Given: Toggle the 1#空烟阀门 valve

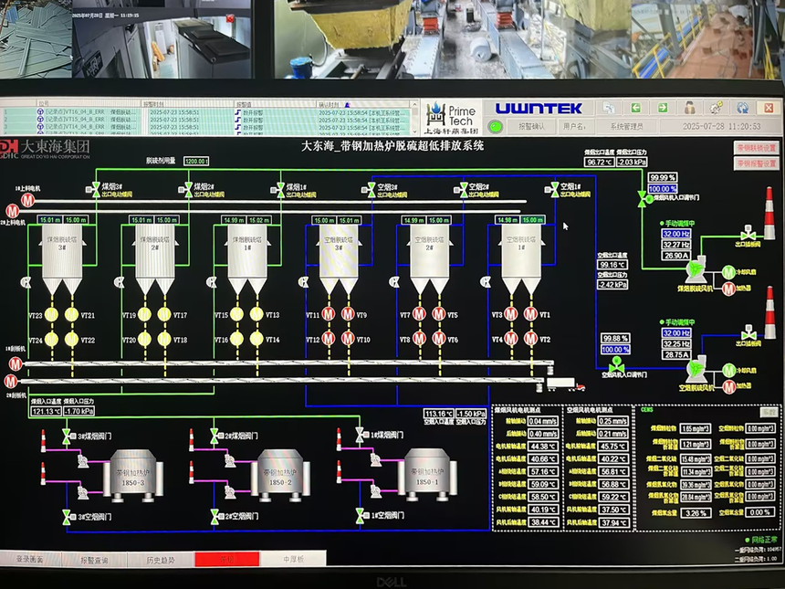Looking at the screenshot, I should (360, 516).
